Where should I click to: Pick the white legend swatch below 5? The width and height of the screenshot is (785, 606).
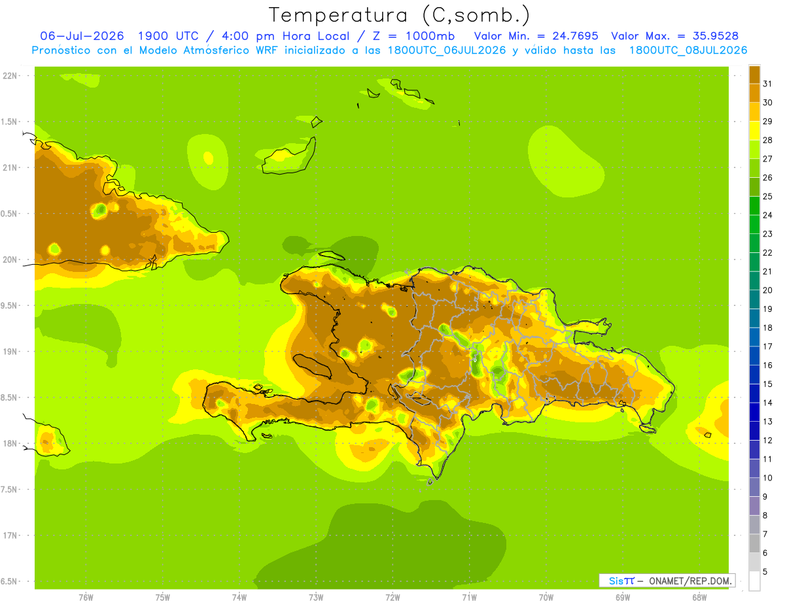[754, 581]
